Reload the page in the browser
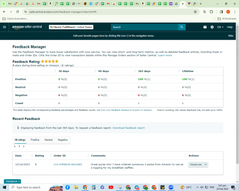Viewport: 239px width, 191px height. coord(18,12)
